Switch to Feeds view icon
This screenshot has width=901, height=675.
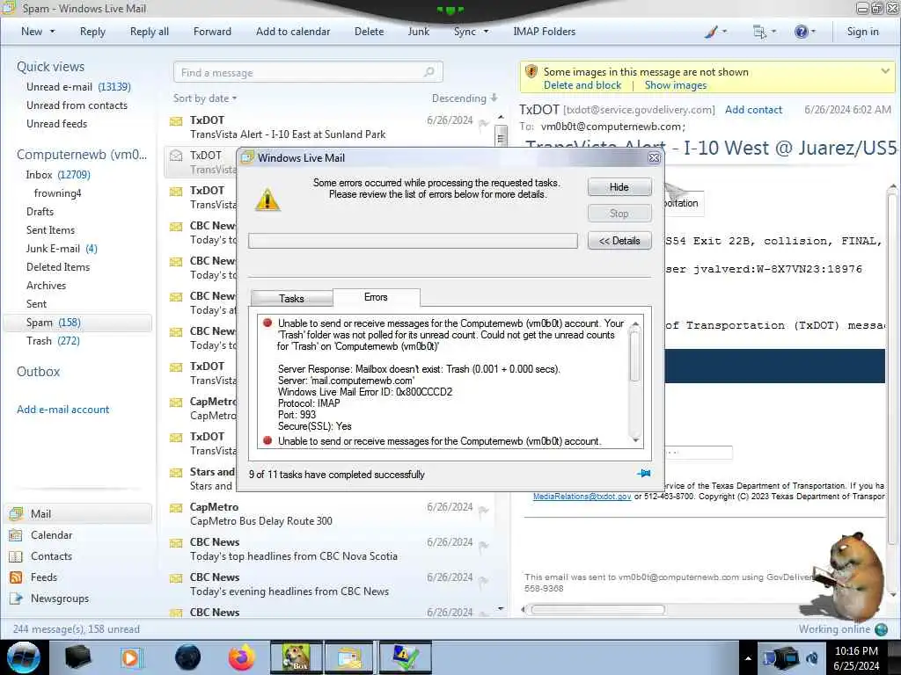click(16, 577)
